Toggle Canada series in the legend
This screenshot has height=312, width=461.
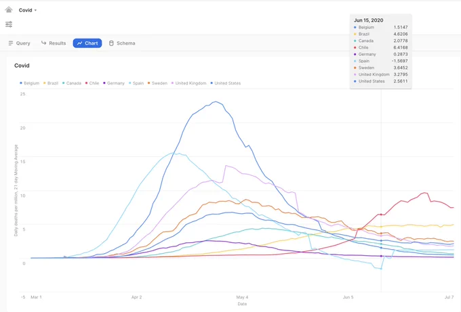[x=72, y=83]
